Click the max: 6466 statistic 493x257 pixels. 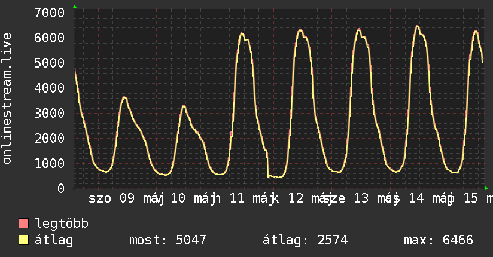point(439,240)
